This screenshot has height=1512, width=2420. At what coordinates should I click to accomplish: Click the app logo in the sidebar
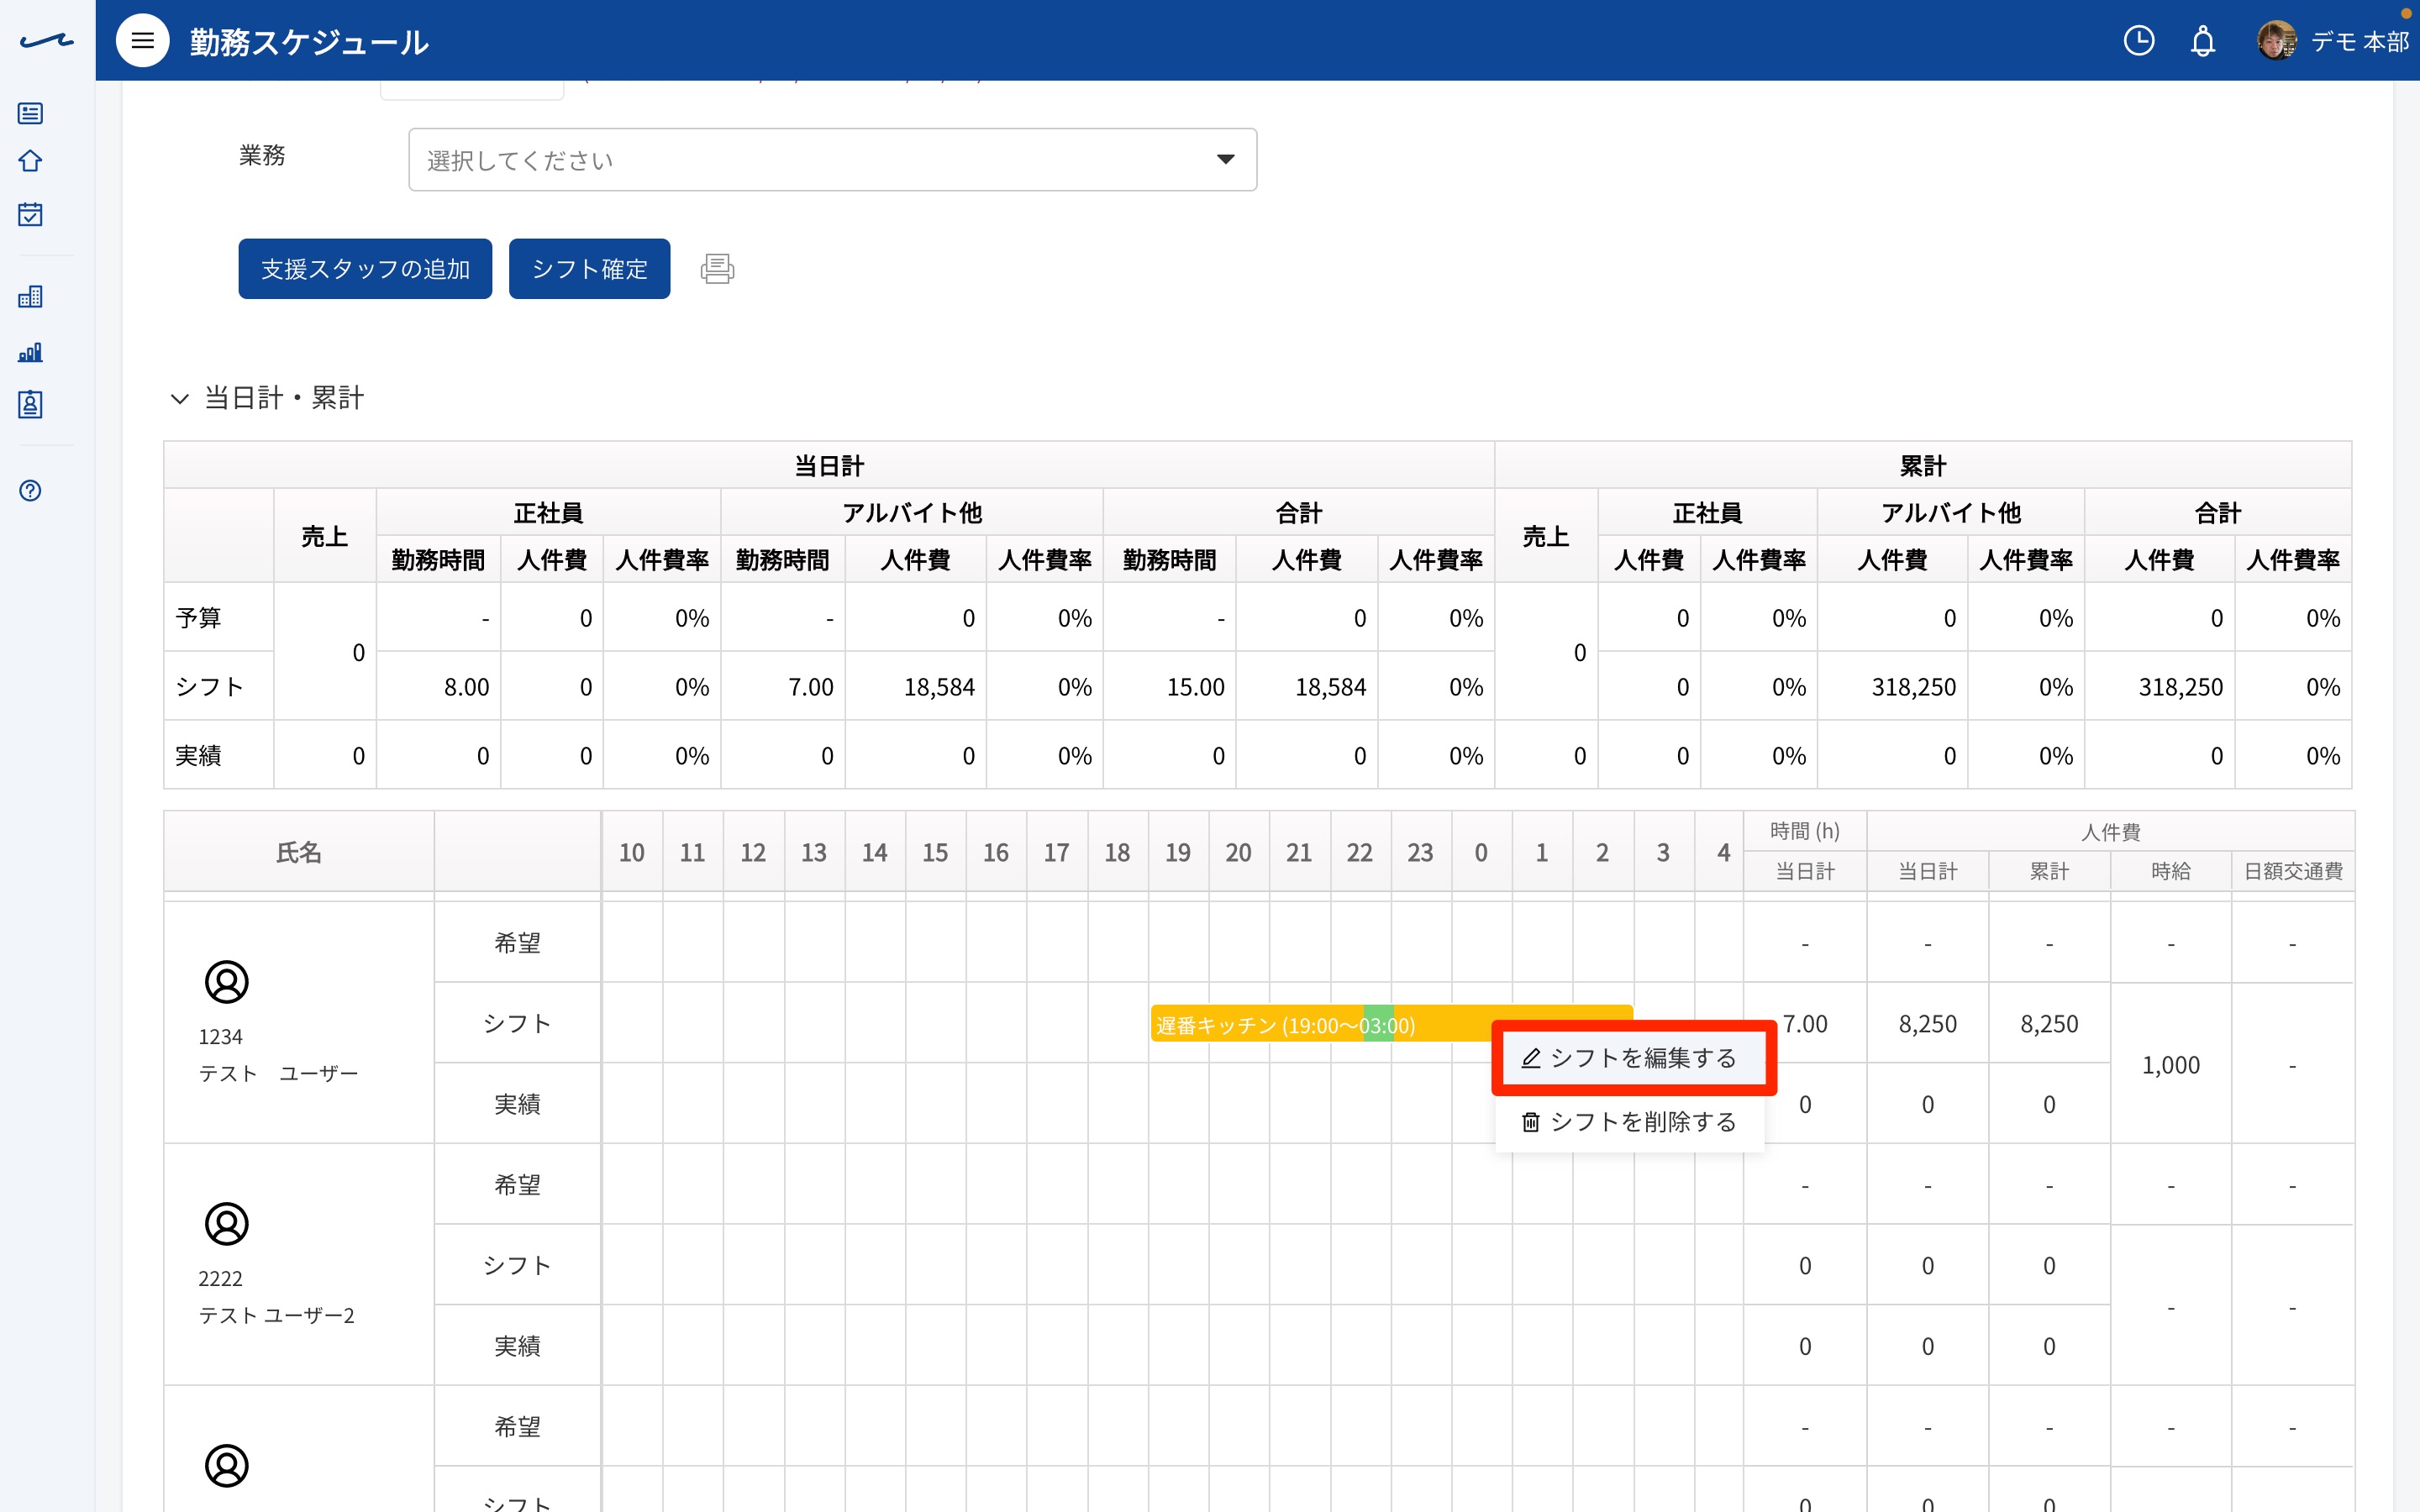click(x=47, y=41)
